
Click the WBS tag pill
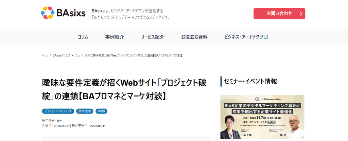coord(101,111)
